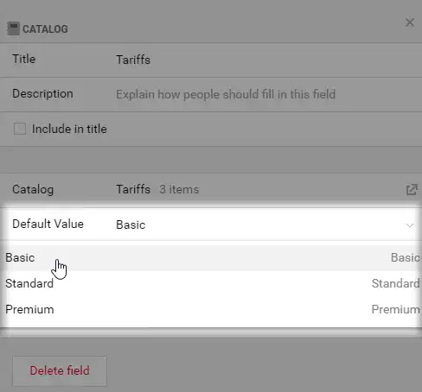
Task: Click the gray Standard text on the right
Action: (395, 283)
